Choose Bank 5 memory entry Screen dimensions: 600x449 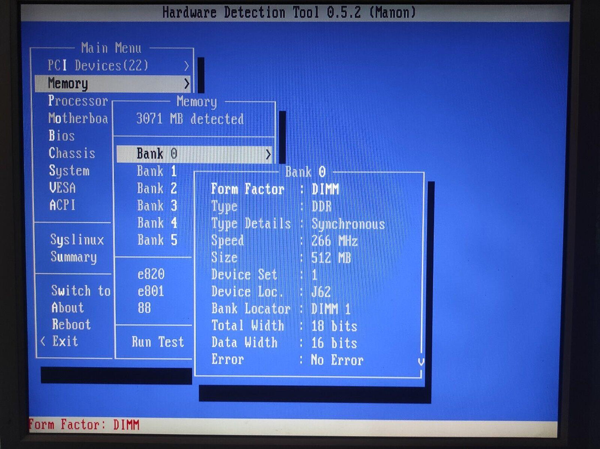[x=157, y=240]
